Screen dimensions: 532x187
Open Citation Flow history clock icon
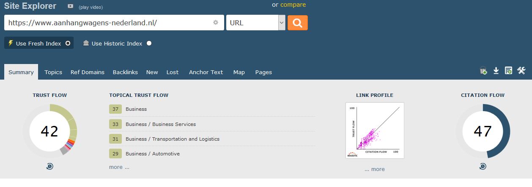483,167
